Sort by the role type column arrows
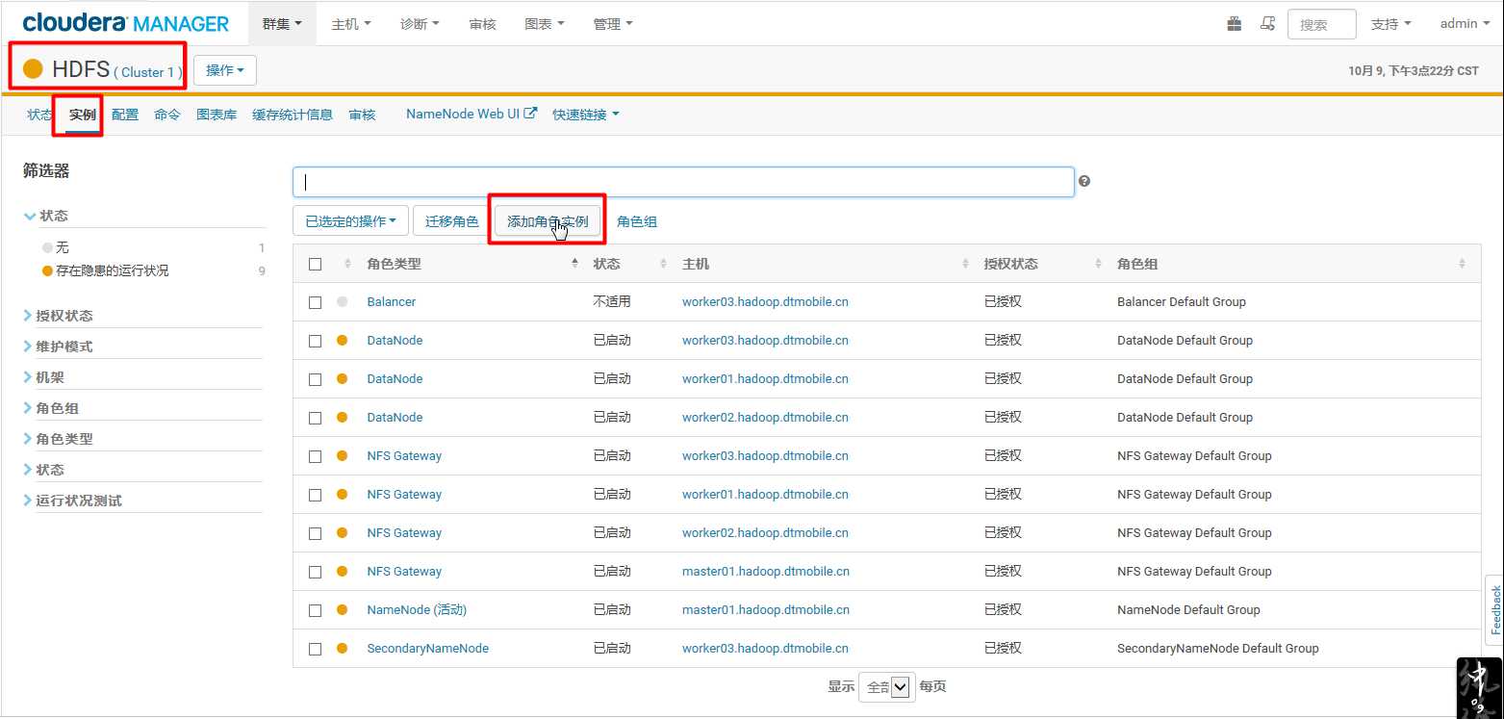The width and height of the screenshot is (1504, 719). click(x=574, y=264)
